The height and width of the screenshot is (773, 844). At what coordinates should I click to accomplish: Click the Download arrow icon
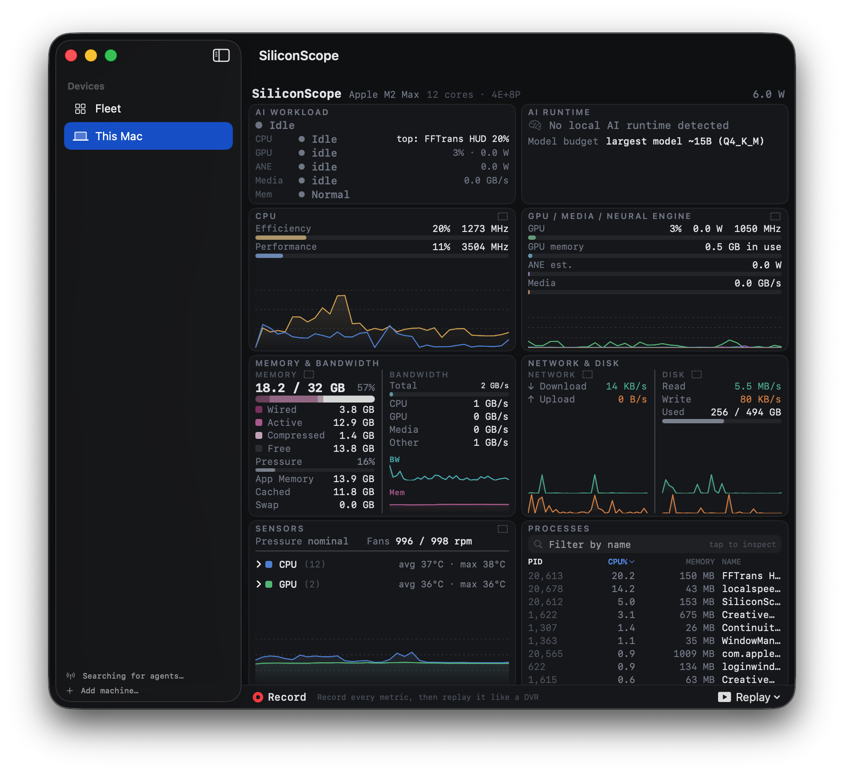pyautogui.click(x=531, y=386)
